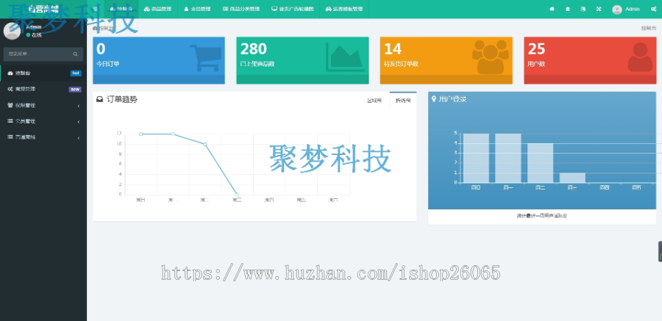Viewport: 662px width, 321px height.
Task: Click the 控制台 breadcrumb at the right
Action: click(x=649, y=28)
